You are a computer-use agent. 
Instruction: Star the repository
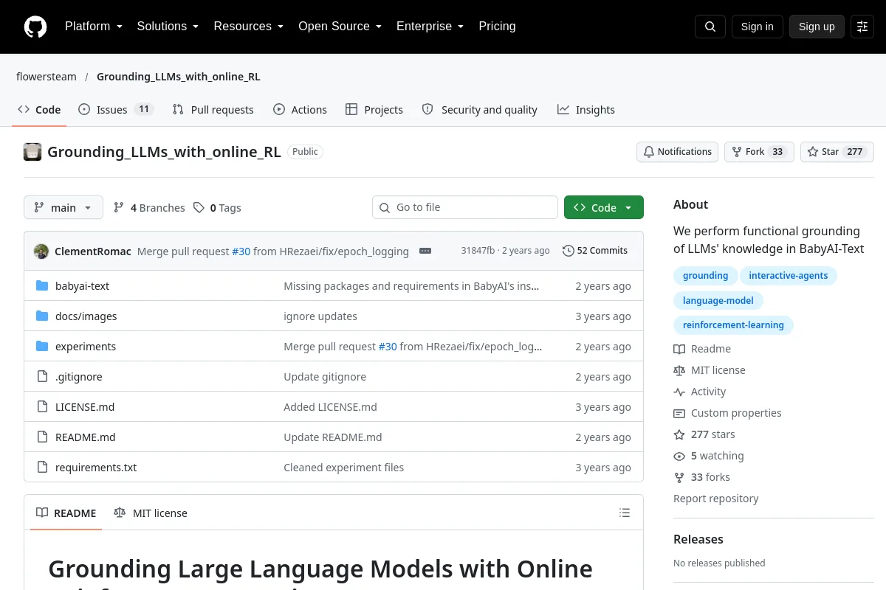837,152
